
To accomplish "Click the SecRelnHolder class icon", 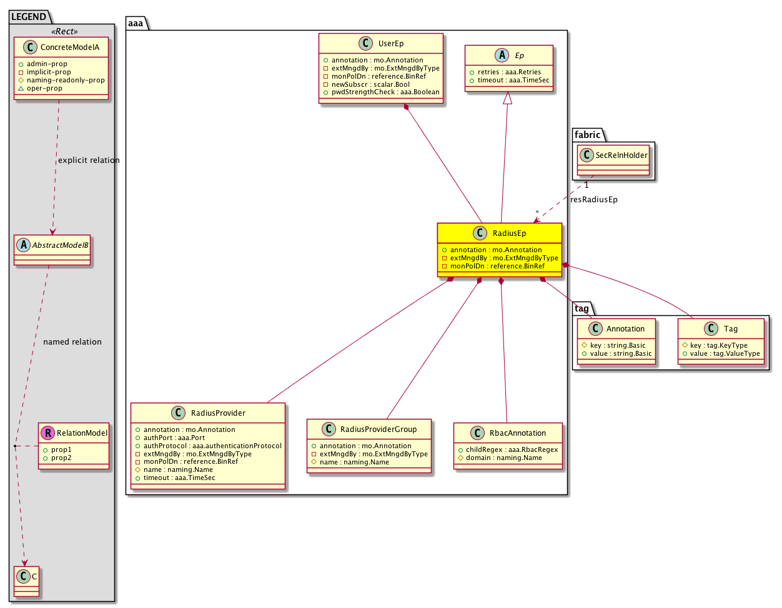I will 586,155.
